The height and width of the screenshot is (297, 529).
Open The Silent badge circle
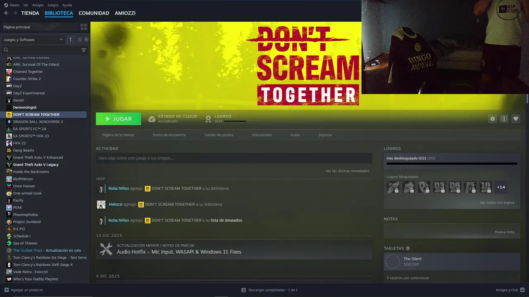393,262
